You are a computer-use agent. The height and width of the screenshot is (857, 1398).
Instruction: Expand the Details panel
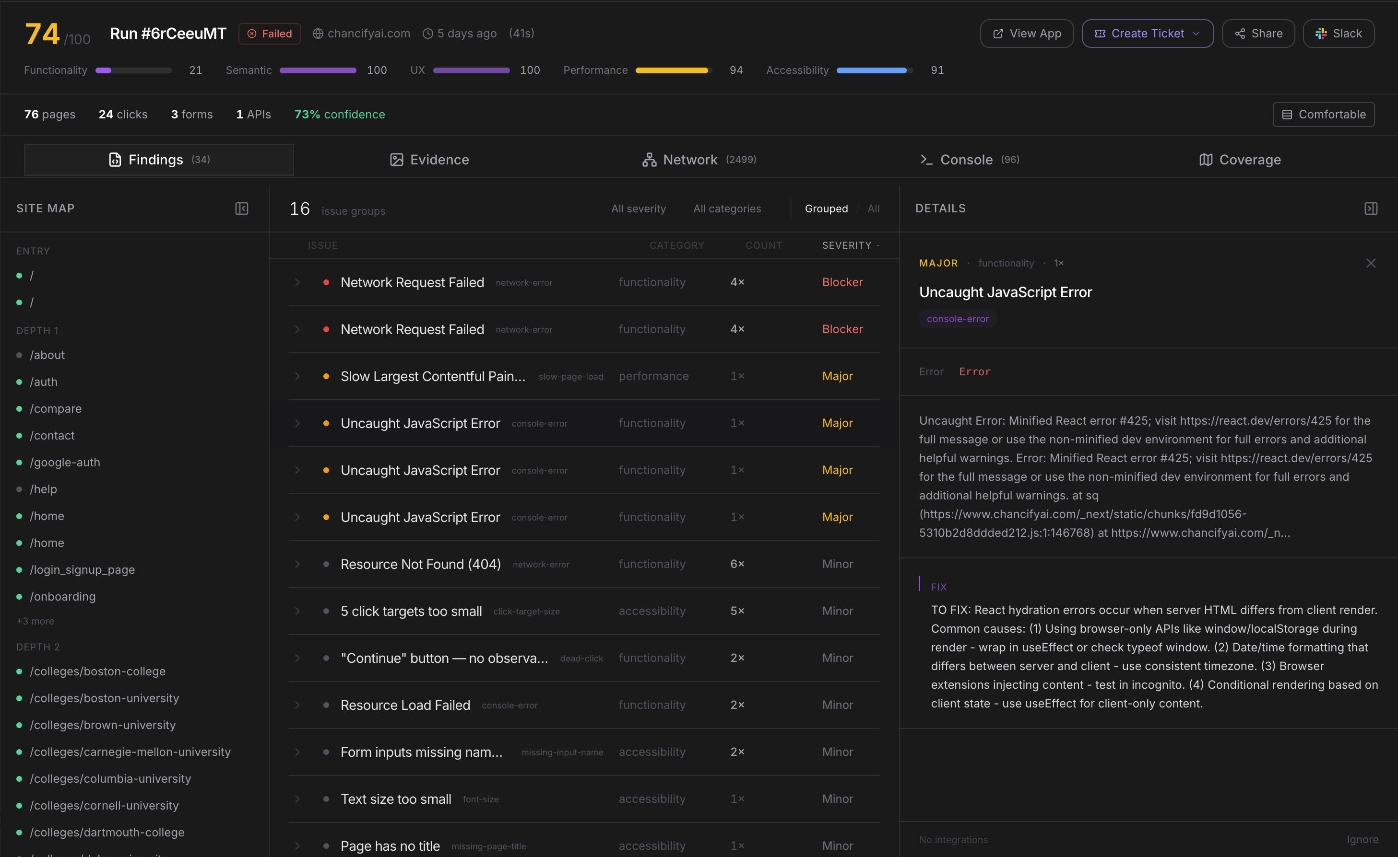(1371, 208)
